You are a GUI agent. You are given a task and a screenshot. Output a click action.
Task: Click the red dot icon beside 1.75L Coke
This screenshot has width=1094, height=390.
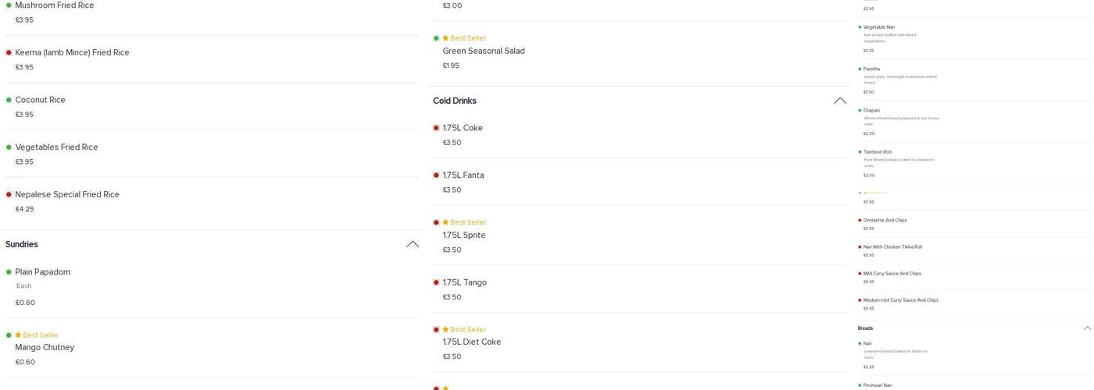[x=436, y=128]
